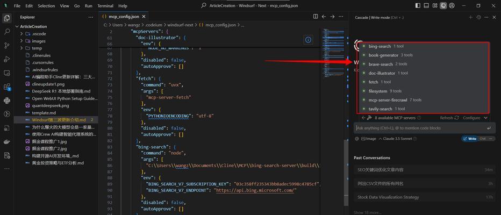The image size is (501, 215).
Task: Open the Extensions view with badge
Action: coord(6,87)
